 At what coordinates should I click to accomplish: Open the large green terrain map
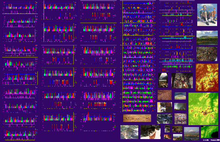tap(203, 109)
